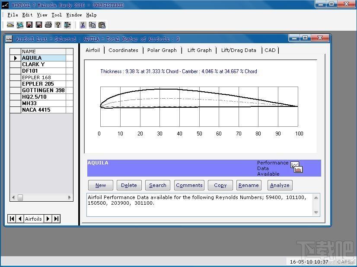This screenshot has width=357, height=267.
Task: Click the clipboard paste icon
Action: tap(102, 25)
